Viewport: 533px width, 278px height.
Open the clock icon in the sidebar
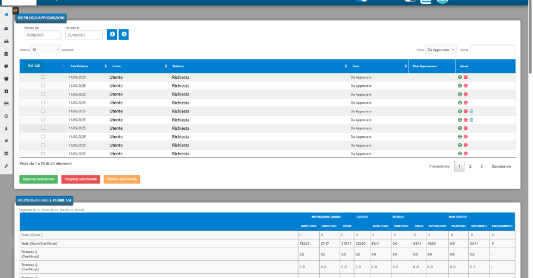[6, 116]
